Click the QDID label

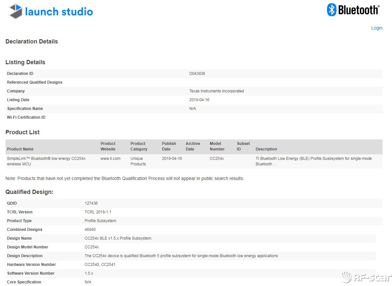(x=12, y=203)
